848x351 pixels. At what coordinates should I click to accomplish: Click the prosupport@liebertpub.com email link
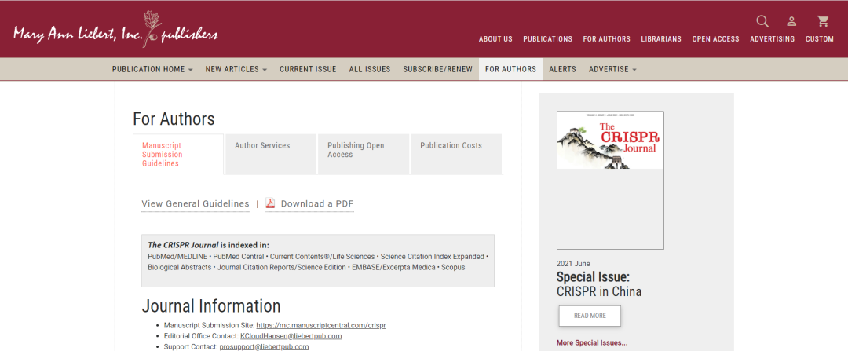pyautogui.click(x=264, y=346)
